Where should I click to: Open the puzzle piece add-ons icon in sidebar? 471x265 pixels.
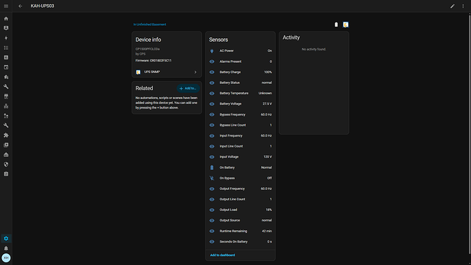[x=6, y=135]
